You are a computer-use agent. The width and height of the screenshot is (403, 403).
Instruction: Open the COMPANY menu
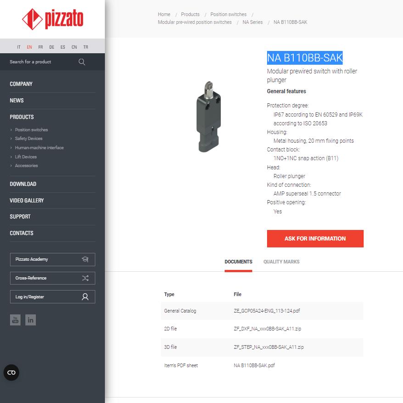21,84
